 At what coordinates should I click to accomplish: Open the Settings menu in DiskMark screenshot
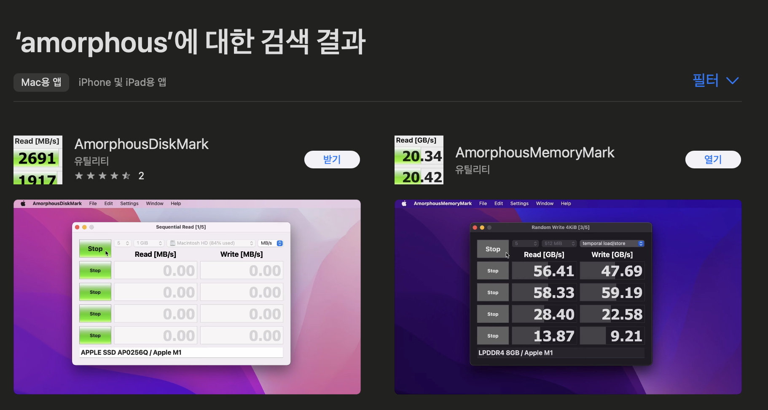click(129, 203)
